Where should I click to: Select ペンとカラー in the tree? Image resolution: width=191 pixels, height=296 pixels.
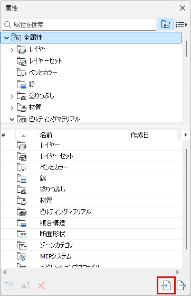[x=43, y=73]
